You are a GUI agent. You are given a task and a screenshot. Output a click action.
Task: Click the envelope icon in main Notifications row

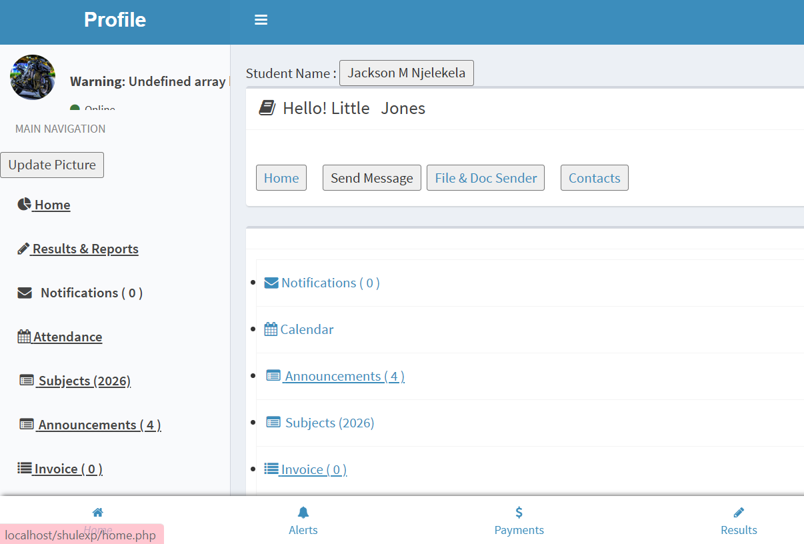click(x=271, y=283)
